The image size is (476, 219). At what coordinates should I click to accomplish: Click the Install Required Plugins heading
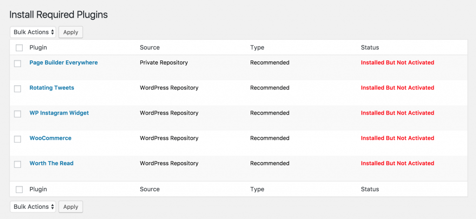click(x=59, y=14)
